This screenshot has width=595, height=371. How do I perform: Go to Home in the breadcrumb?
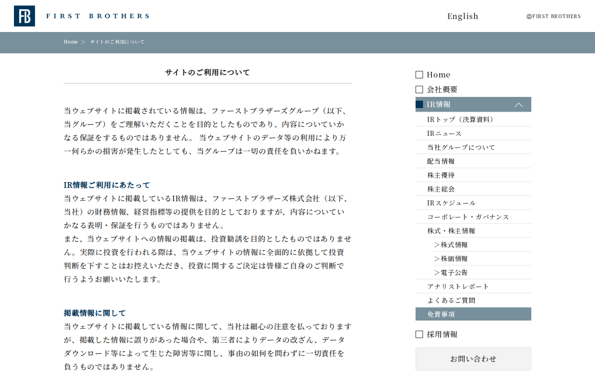[71, 42]
